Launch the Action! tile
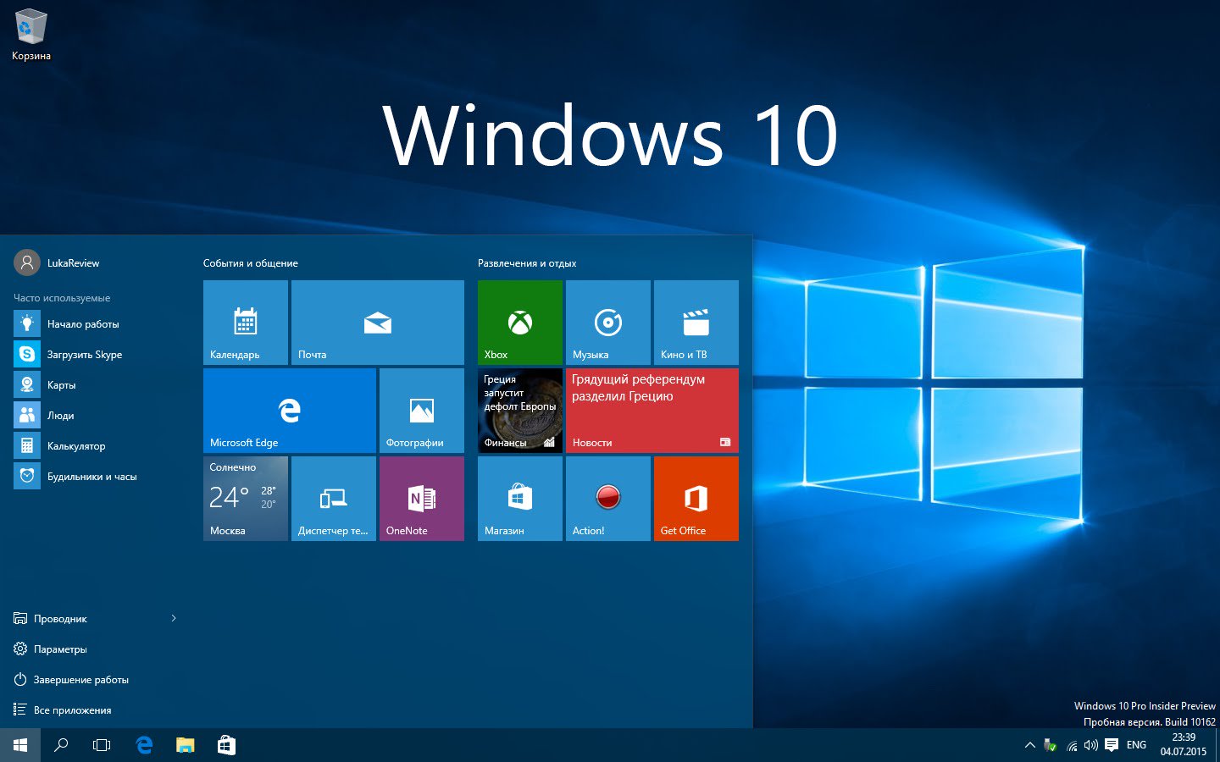The height and width of the screenshot is (762, 1220). 608,499
